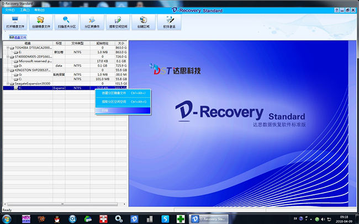Viewport: 359px width, 224px height.
Task: Click the 磁盘 column header
Action: 28,43
